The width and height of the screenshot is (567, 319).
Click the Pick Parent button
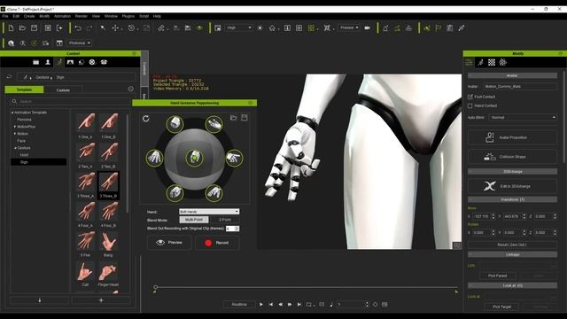498,276
